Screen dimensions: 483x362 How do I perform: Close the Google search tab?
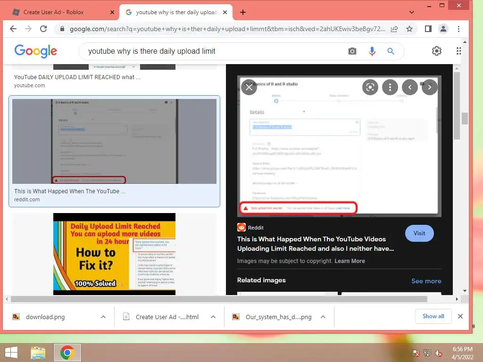pyautogui.click(x=225, y=12)
